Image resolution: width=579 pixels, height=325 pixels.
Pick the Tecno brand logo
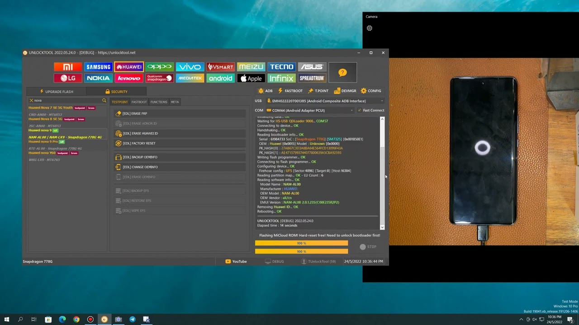pos(281,67)
